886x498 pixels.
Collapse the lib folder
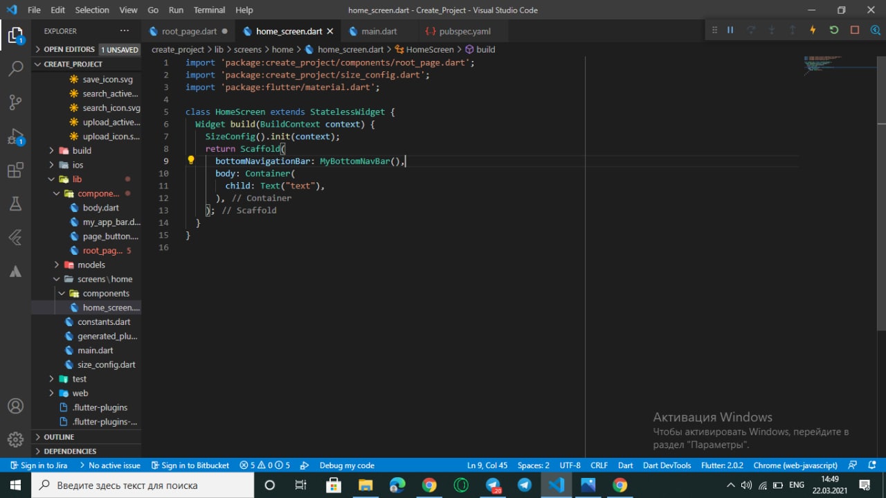coord(77,179)
